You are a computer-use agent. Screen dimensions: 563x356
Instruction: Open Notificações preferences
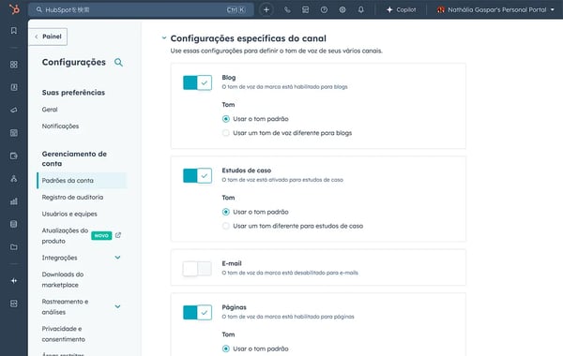(x=60, y=126)
